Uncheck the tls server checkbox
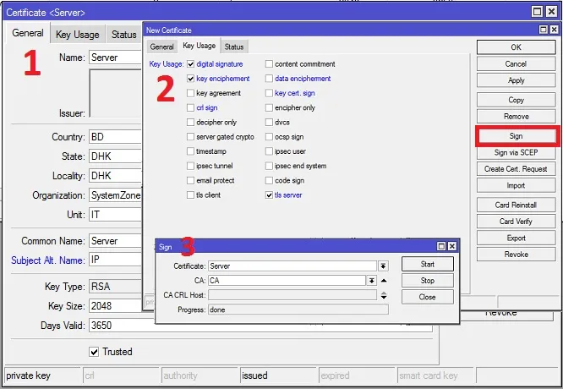Screen dimensions: 563x389 (x=269, y=194)
